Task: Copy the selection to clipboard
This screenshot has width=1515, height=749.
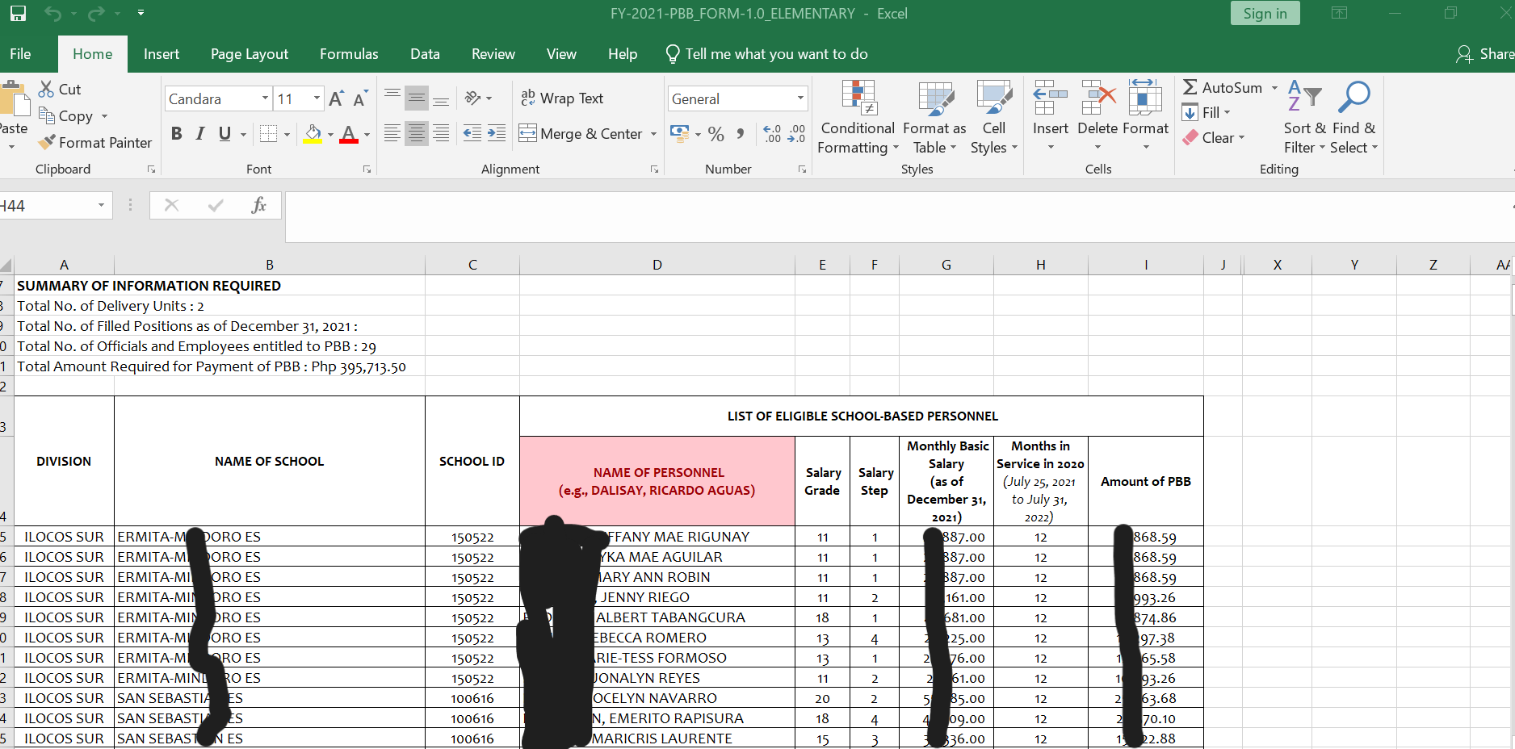Action: (66, 116)
